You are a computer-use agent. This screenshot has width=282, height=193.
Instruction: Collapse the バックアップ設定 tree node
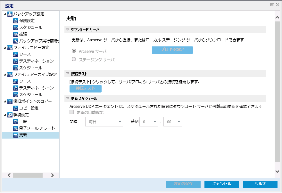click(x=4, y=14)
